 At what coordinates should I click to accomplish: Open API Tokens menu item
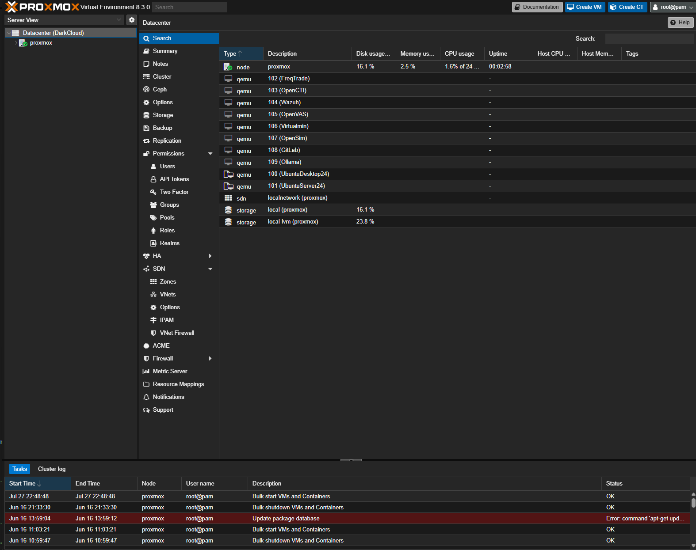coord(179,179)
